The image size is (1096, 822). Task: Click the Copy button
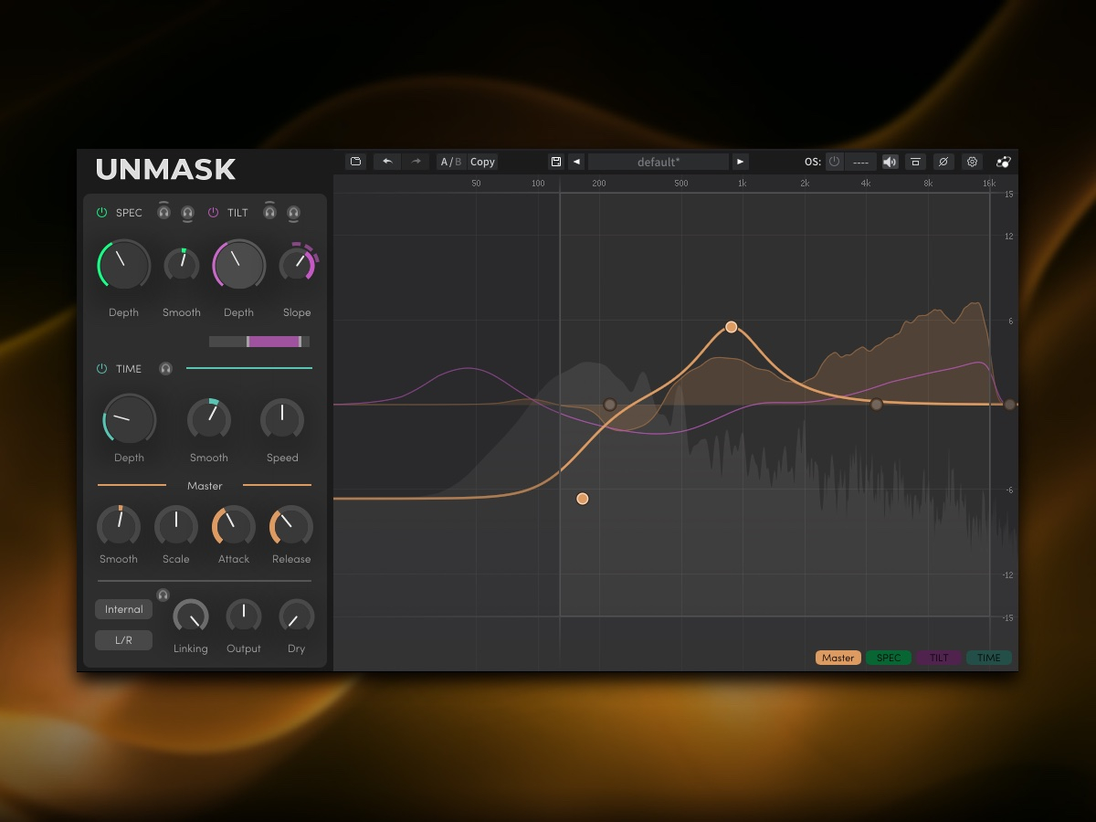(x=482, y=162)
